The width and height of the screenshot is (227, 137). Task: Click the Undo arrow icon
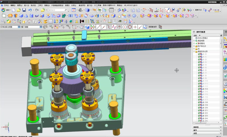click(x=29, y=10)
